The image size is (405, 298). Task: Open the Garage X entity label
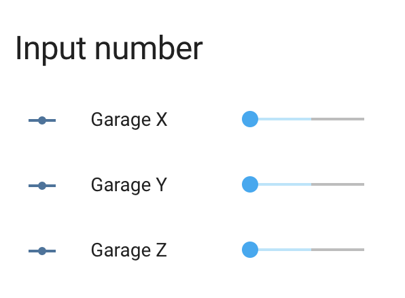tap(129, 120)
